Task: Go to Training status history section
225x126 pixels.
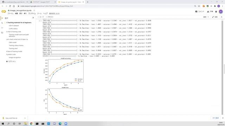Action: (16, 45)
